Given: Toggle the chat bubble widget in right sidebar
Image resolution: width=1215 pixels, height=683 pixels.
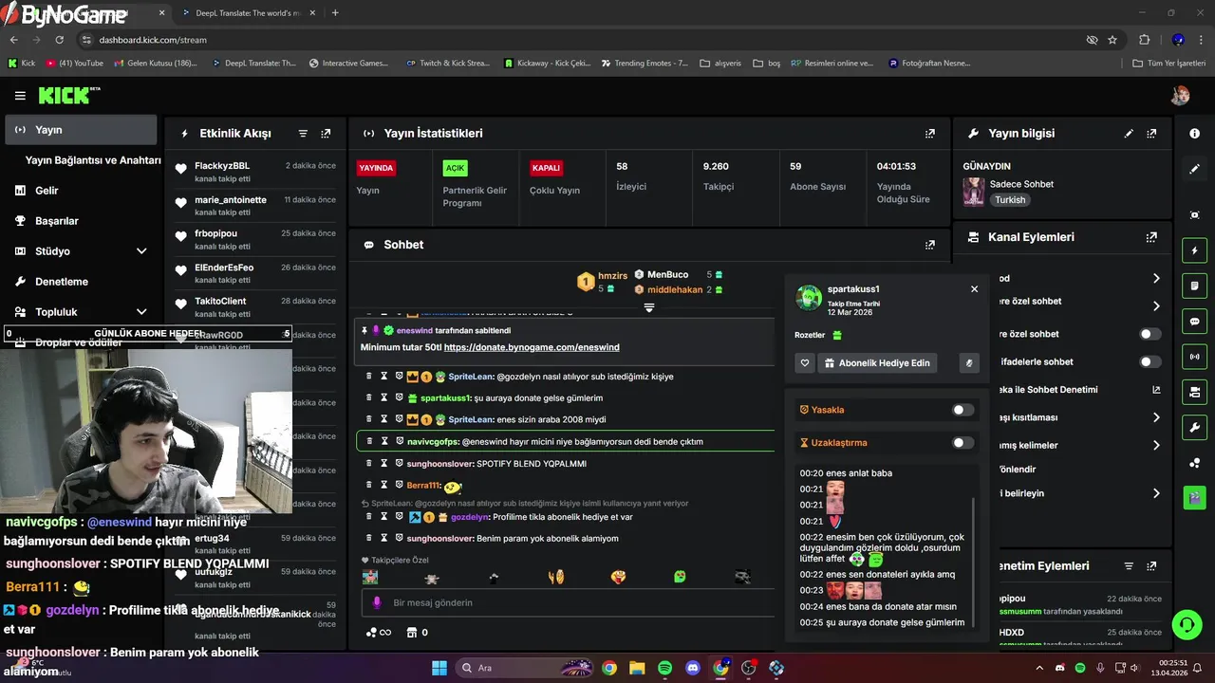Looking at the screenshot, I should (1194, 322).
